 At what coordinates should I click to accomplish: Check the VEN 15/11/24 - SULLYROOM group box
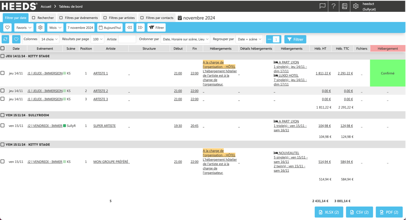pos(3,115)
